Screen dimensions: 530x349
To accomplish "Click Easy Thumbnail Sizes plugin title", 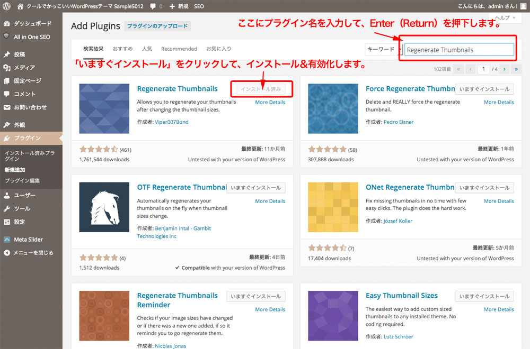I will pos(402,296).
